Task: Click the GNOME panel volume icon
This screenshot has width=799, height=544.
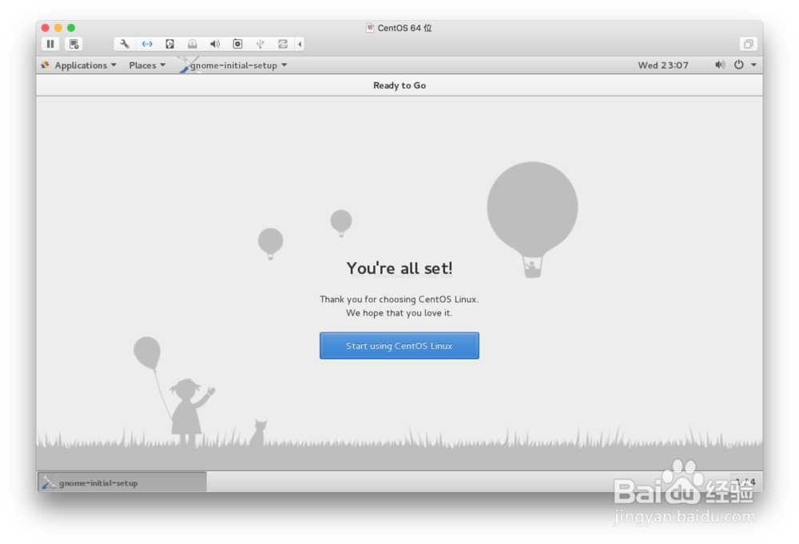Action: (x=720, y=65)
